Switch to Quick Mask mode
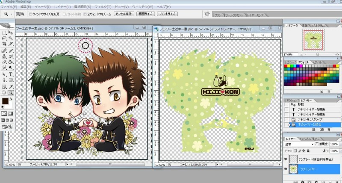 [x=10, y=114]
